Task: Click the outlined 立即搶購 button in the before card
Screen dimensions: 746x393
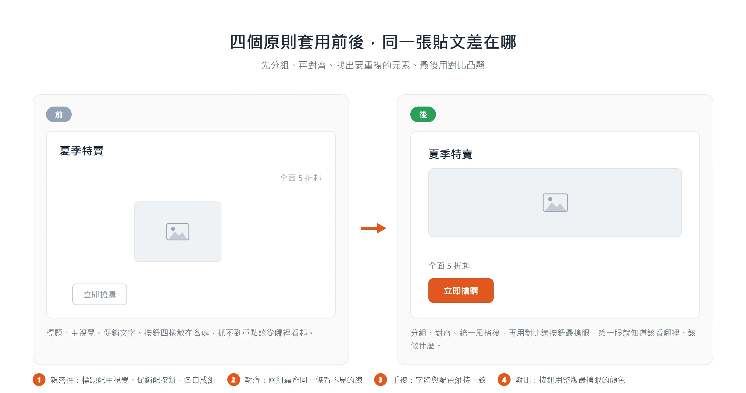Action: tap(100, 294)
